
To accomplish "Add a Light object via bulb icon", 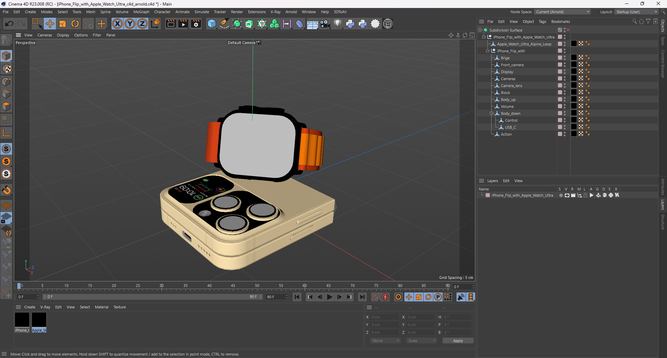I will tap(337, 24).
